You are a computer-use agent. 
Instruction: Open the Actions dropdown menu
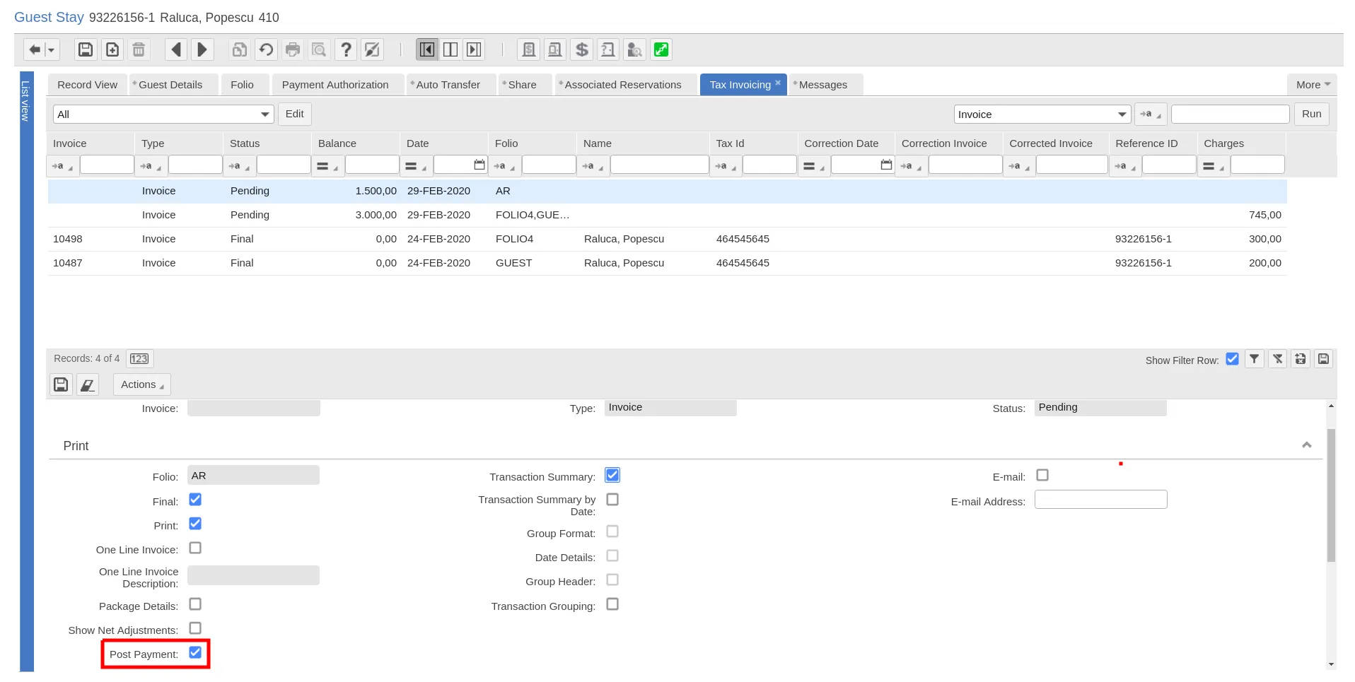[x=142, y=384]
